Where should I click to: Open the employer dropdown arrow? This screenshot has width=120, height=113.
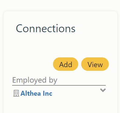(103, 90)
